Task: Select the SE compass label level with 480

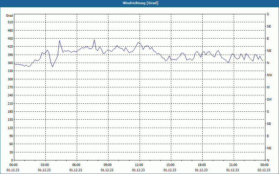Action: 269,26
